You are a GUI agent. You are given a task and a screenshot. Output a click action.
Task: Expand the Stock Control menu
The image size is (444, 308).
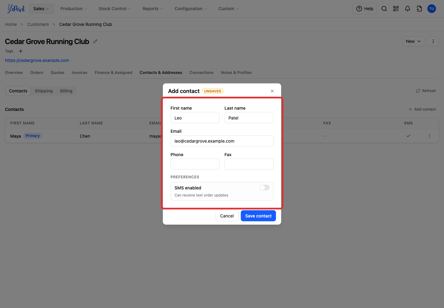click(x=115, y=9)
